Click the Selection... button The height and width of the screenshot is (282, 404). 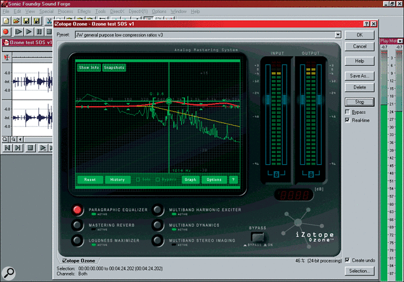click(x=360, y=271)
